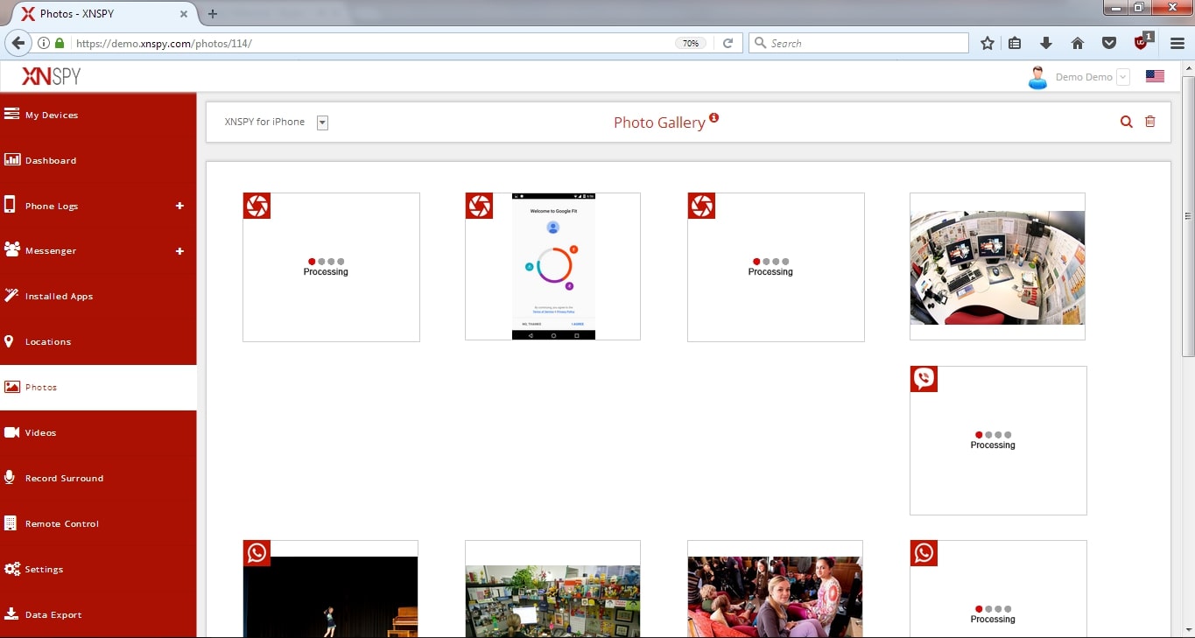Click the browser Search field
Viewport: 1195px width, 638px height.
858,43
